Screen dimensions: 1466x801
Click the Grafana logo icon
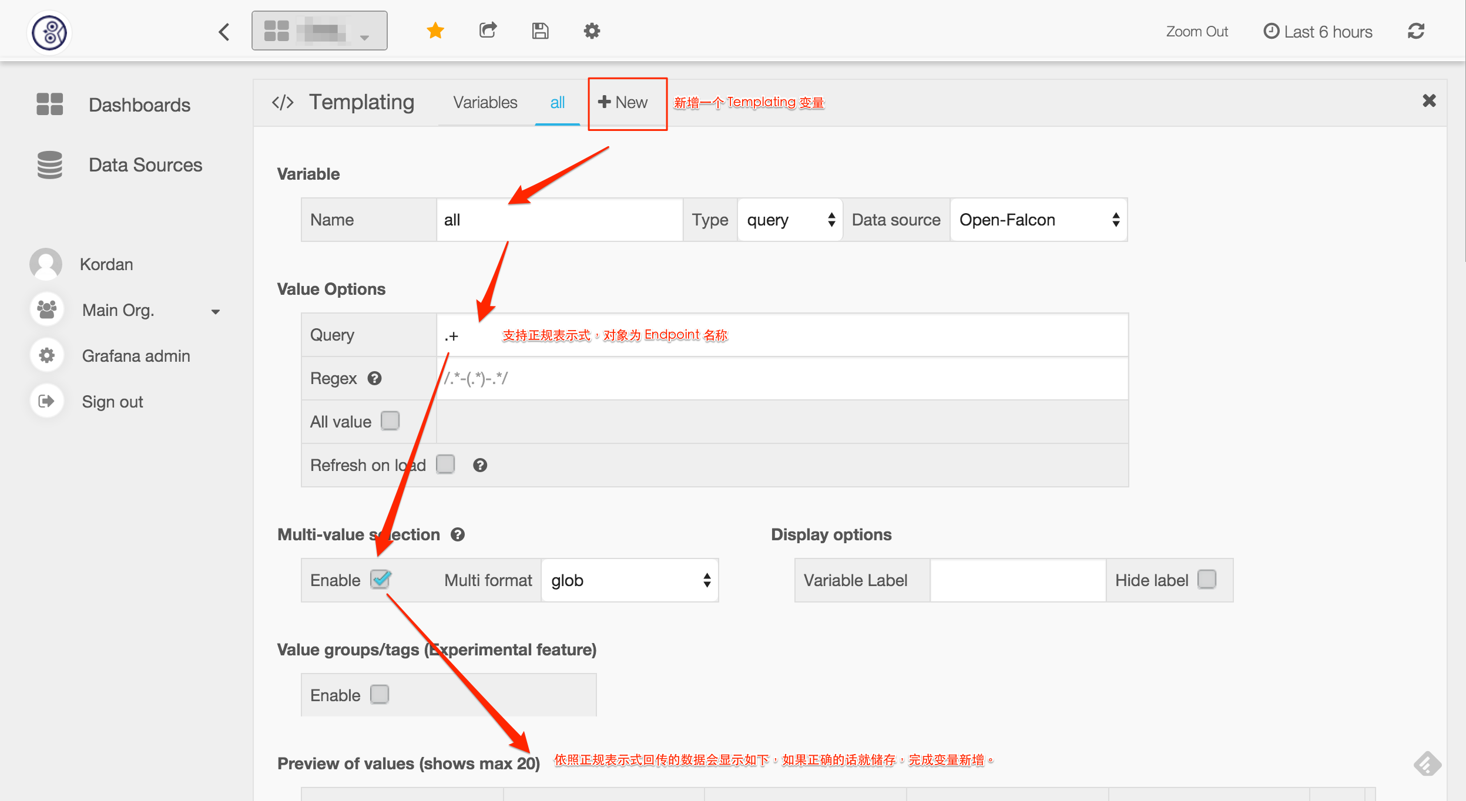tap(49, 32)
